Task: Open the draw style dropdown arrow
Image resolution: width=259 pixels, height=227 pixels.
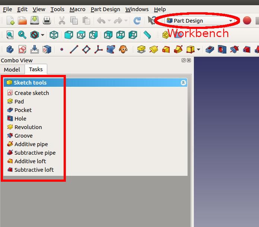Action: pos(43,35)
